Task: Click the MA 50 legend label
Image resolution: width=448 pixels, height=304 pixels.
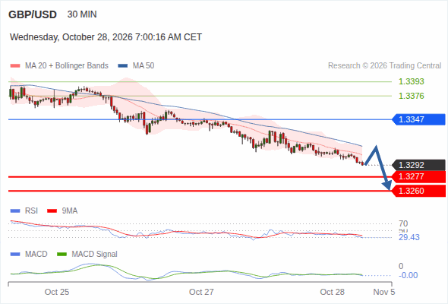Action: 144,66
